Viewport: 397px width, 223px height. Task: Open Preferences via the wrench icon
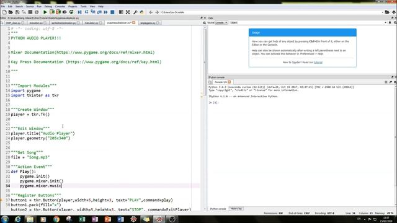click(135, 12)
